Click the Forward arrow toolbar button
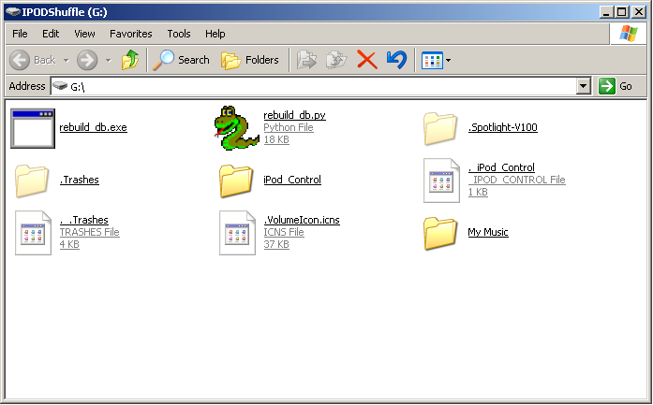The height and width of the screenshot is (405, 653). pyautogui.click(x=87, y=60)
